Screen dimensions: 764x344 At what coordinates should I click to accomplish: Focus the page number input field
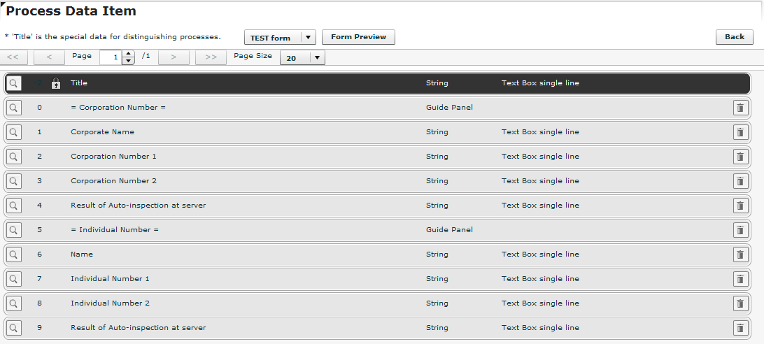pos(111,58)
